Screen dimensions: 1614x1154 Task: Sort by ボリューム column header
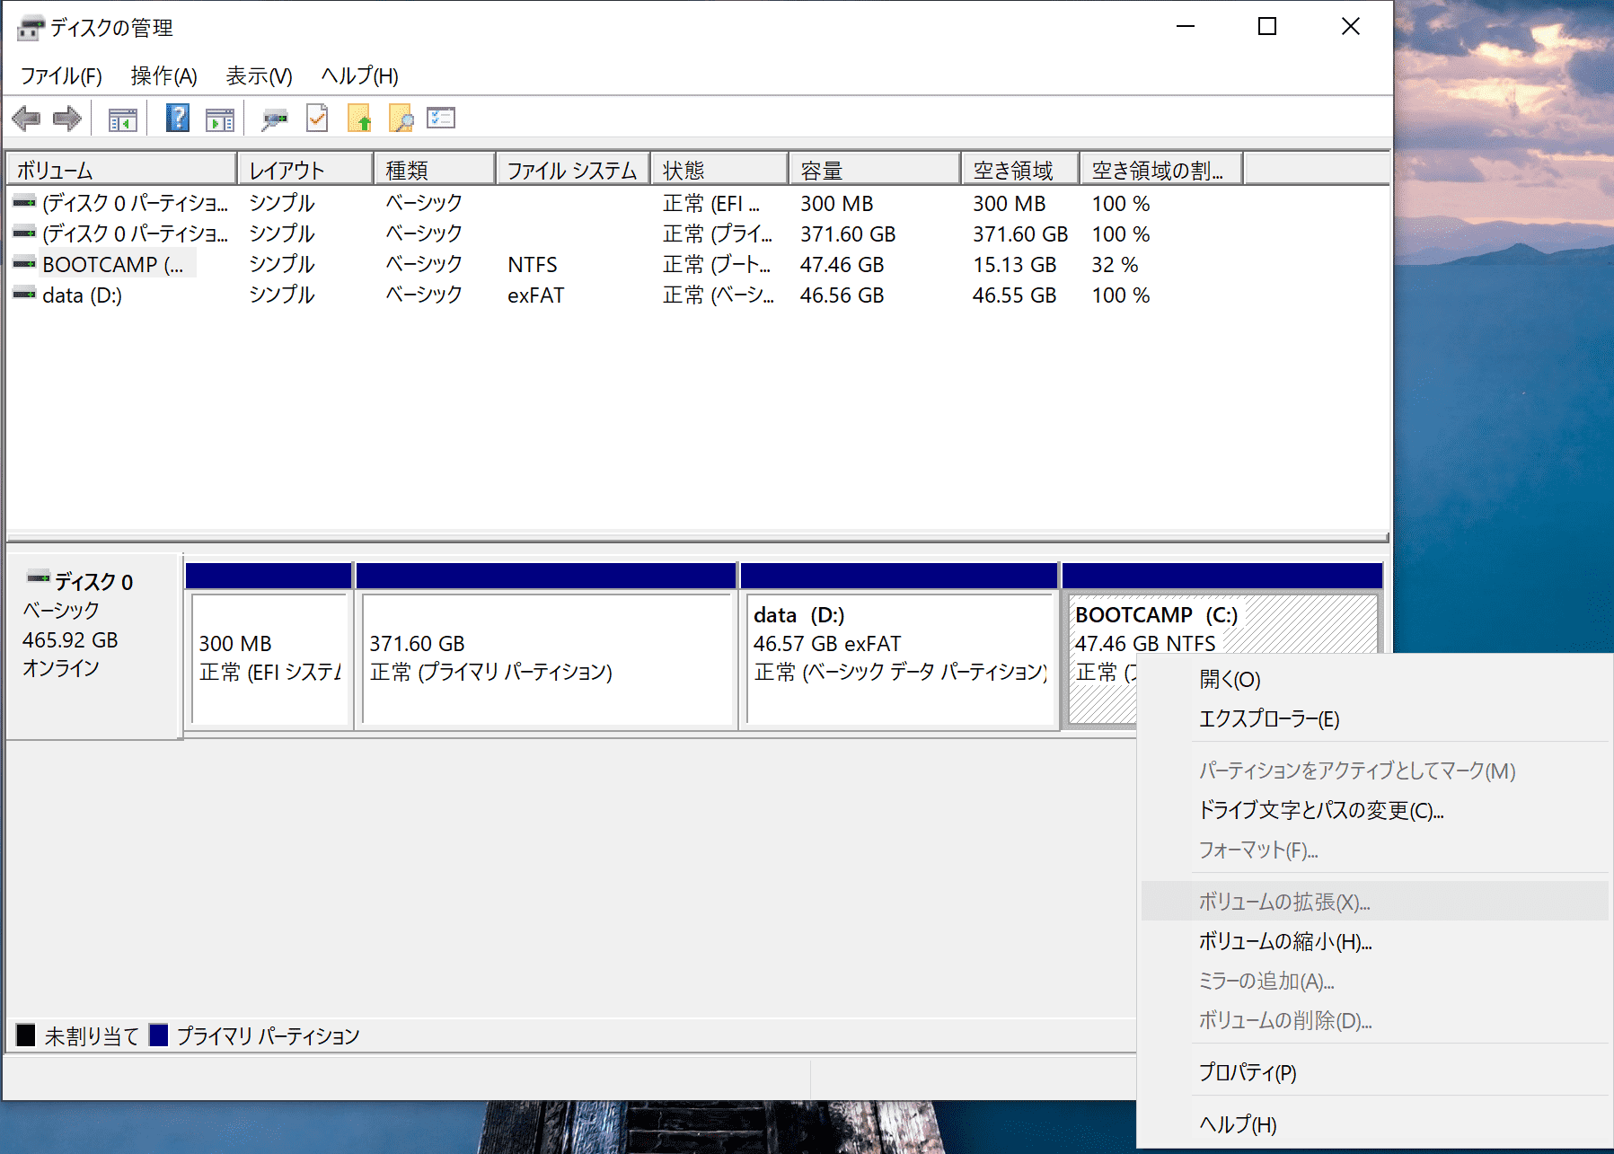122,170
